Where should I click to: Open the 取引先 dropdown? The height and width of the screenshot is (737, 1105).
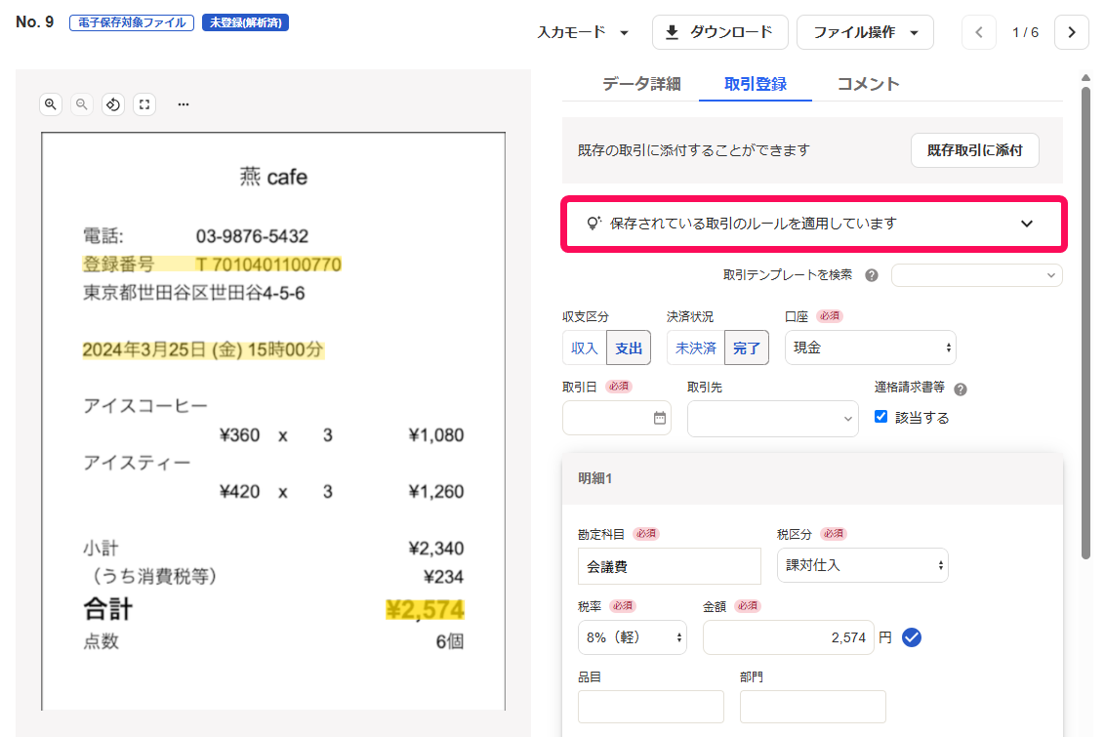point(773,419)
